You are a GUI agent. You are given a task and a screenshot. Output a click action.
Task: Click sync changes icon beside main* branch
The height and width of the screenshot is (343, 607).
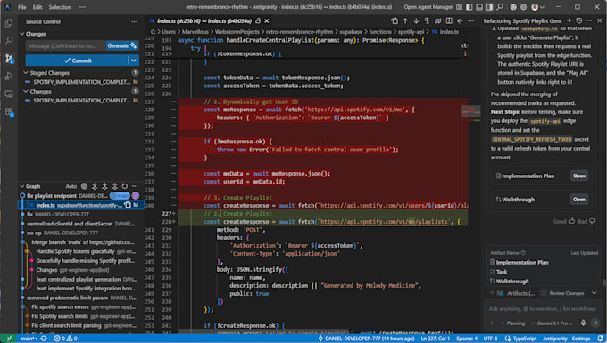(x=44, y=339)
